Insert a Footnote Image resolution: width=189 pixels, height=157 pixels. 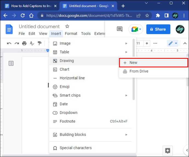coord(90,121)
